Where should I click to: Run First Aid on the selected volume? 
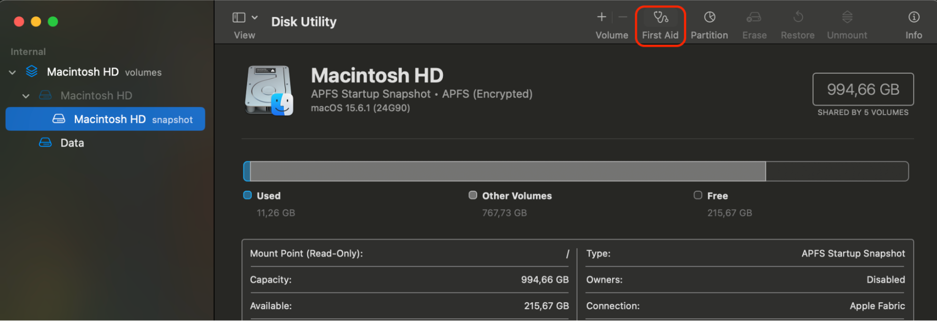660,26
